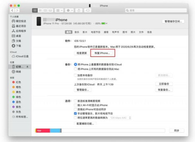Click the Share toolbar icon
Screen dimensions: 195x142
(x=79, y=11)
